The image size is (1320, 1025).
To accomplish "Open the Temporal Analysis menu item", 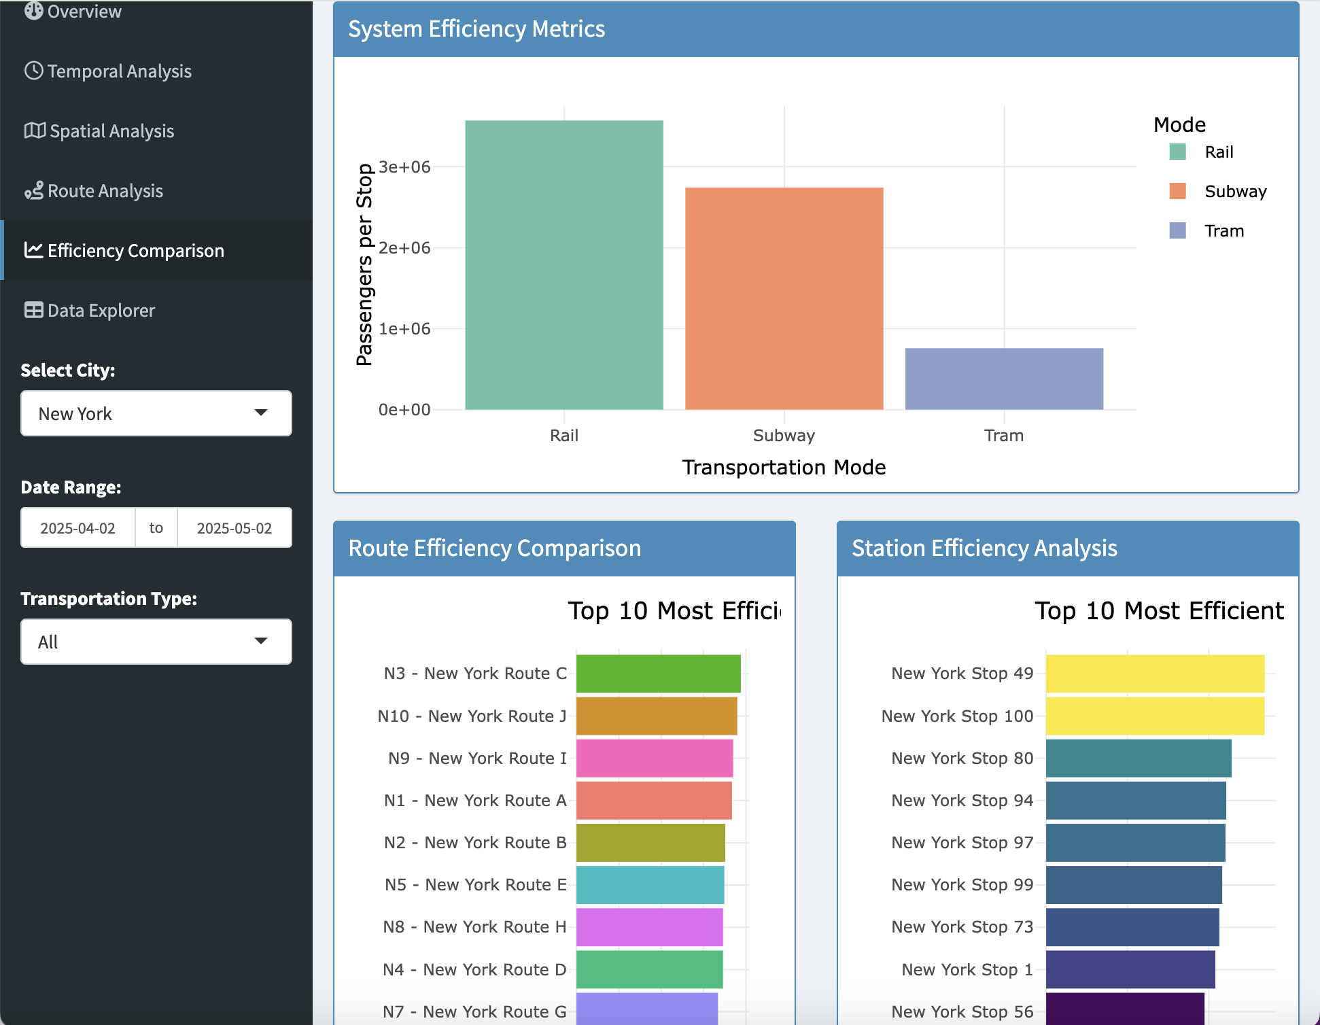I will click(x=119, y=71).
